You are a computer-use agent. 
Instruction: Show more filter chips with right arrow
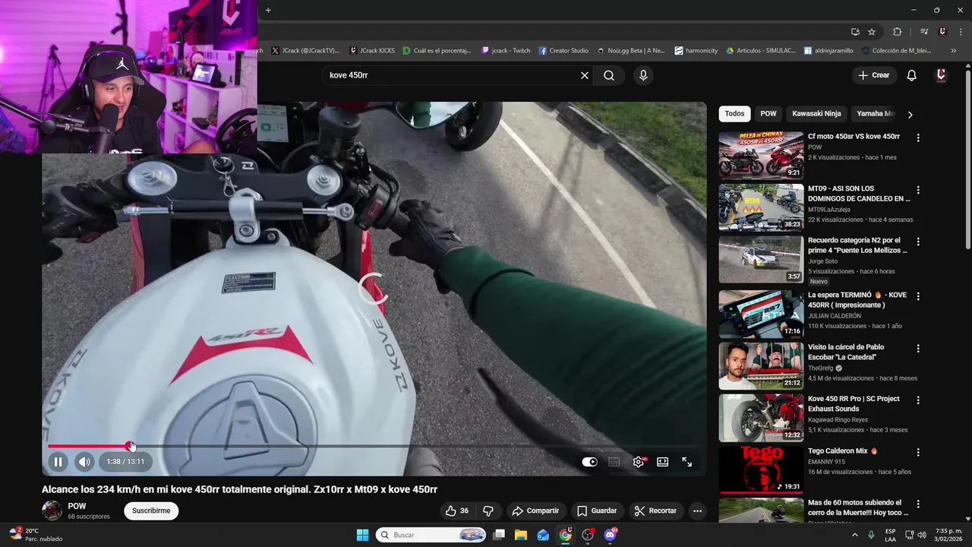coord(910,115)
